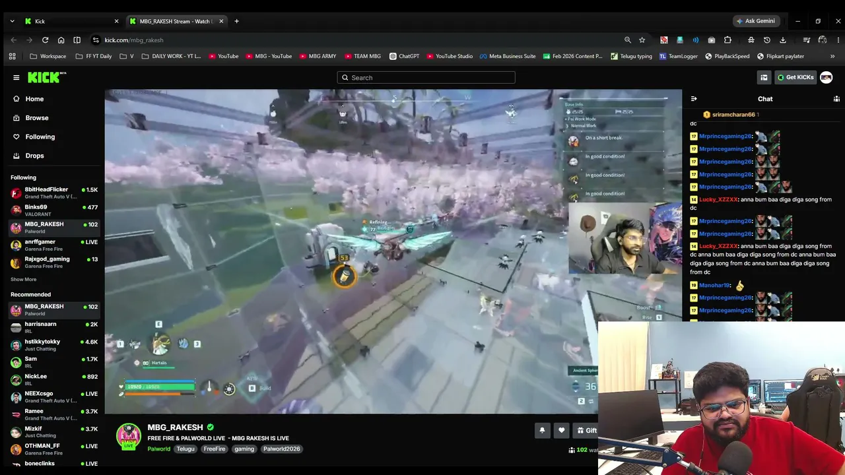This screenshot has height=475, width=845.
Task: Open Browse in the sidebar
Action: pos(36,118)
